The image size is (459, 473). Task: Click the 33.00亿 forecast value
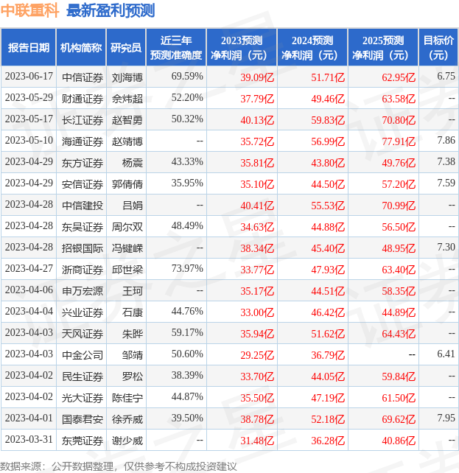(257, 312)
